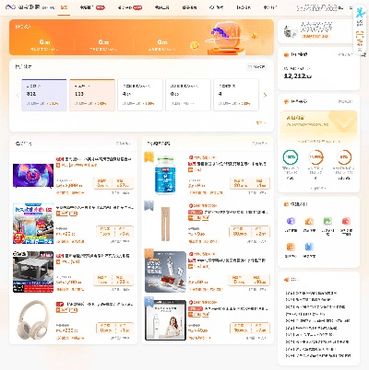Open the red quick-entry icon
The width and height of the screenshot is (369, 370).
(346, 221)
